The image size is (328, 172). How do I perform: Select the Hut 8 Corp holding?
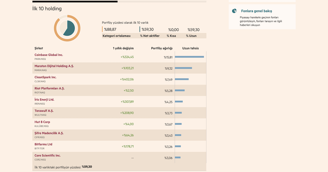coord(42,122)
